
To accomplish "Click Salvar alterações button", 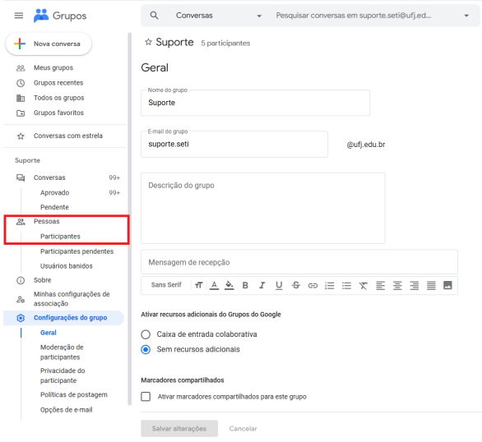I will [179, 429].
